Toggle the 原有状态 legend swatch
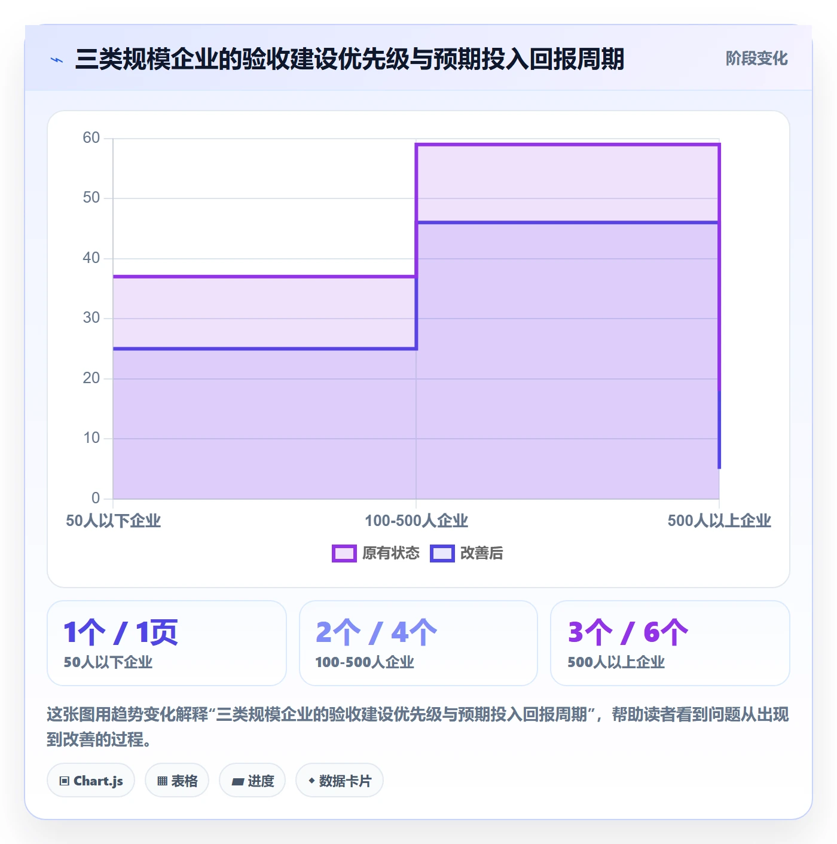 [x=344, y=554]
